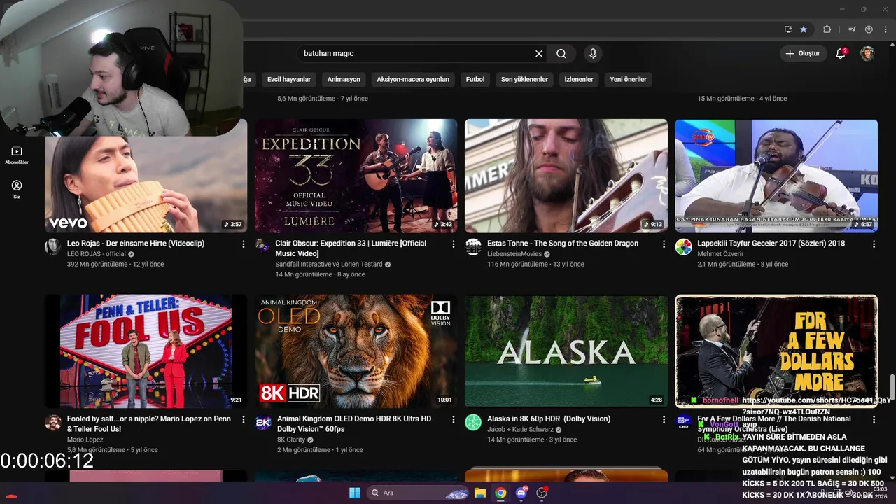Open title Leo Rojas - Der einsame Hirte

coord(136,244)
